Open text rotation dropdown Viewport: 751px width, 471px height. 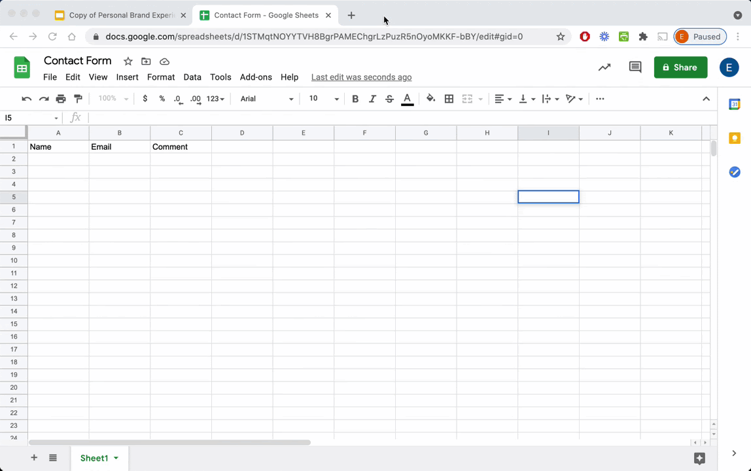[574, 99]
